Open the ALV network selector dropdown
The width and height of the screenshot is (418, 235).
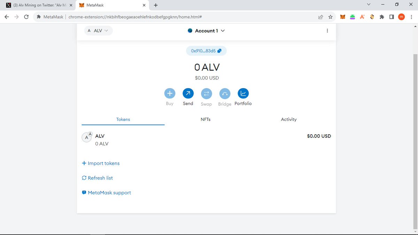click(x=98, y=31)
